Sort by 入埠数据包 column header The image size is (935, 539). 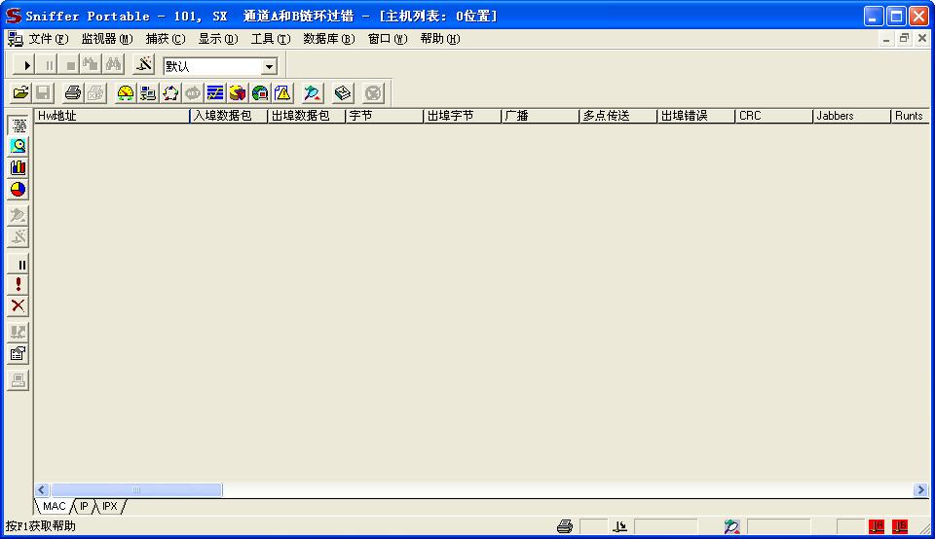click(228, 116)
